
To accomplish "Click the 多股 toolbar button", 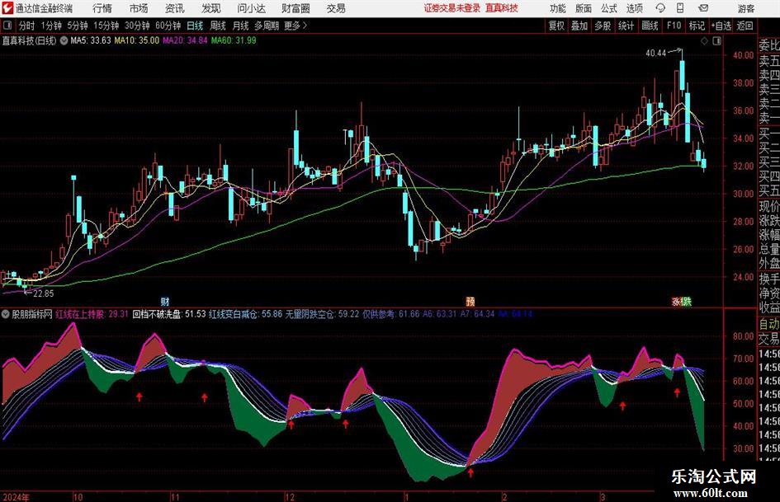I will tap(603, 26).
